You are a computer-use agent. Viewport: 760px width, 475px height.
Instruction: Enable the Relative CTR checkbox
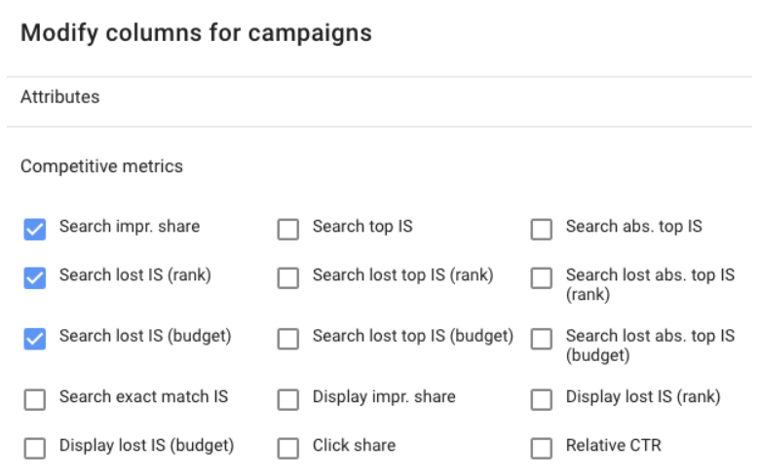[542, 448]
